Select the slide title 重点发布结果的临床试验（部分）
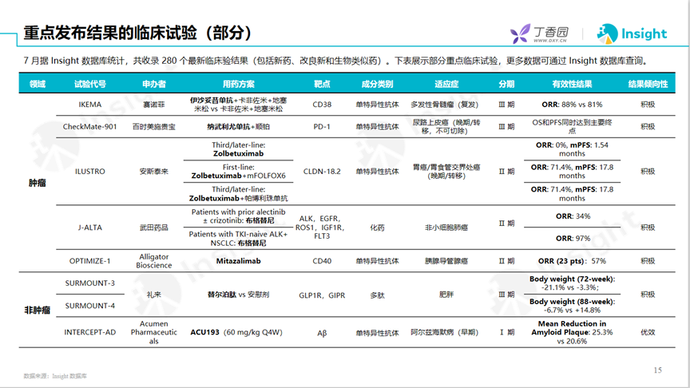The height and width of the screenshot is (388, 690). click(137, 33)
